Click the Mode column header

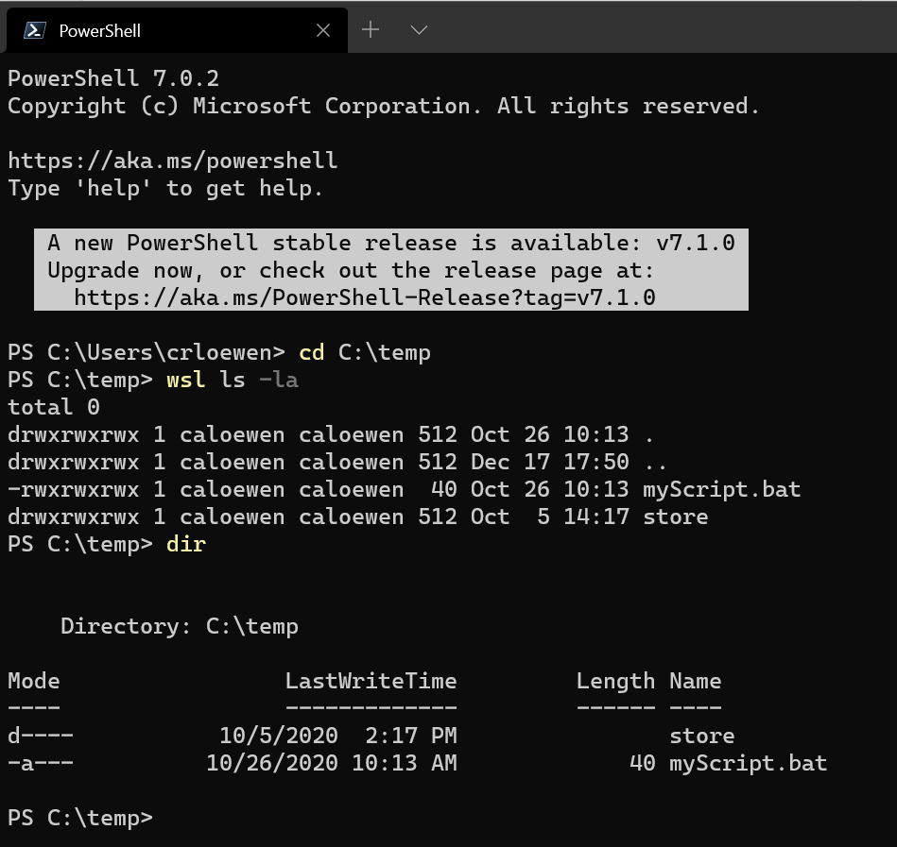click(33, 680)
